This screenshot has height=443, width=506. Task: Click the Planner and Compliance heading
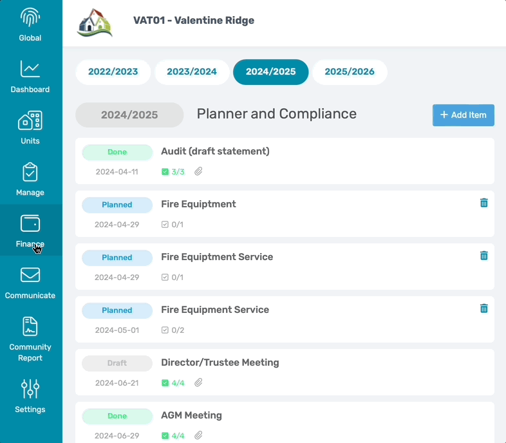tap(277, 114)
